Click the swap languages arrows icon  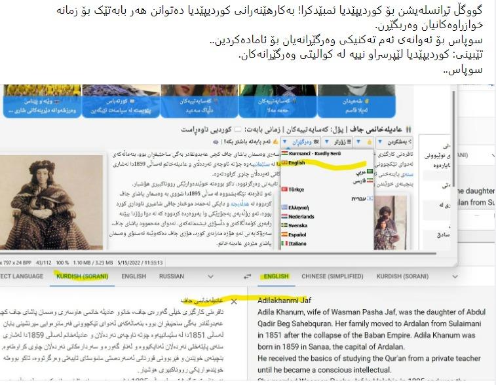point(247,276)
